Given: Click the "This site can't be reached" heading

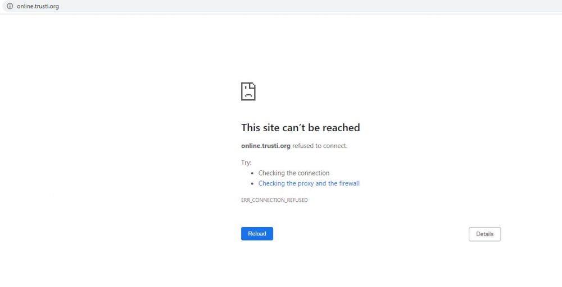Looking at the screenshot, I should click(300, 128).
